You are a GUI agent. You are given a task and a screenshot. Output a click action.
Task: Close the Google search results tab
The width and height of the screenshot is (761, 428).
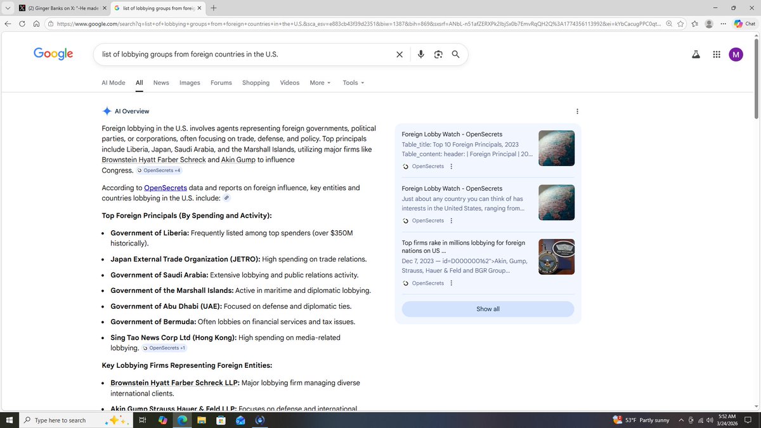pyautogui.click(x=199, y=8)
